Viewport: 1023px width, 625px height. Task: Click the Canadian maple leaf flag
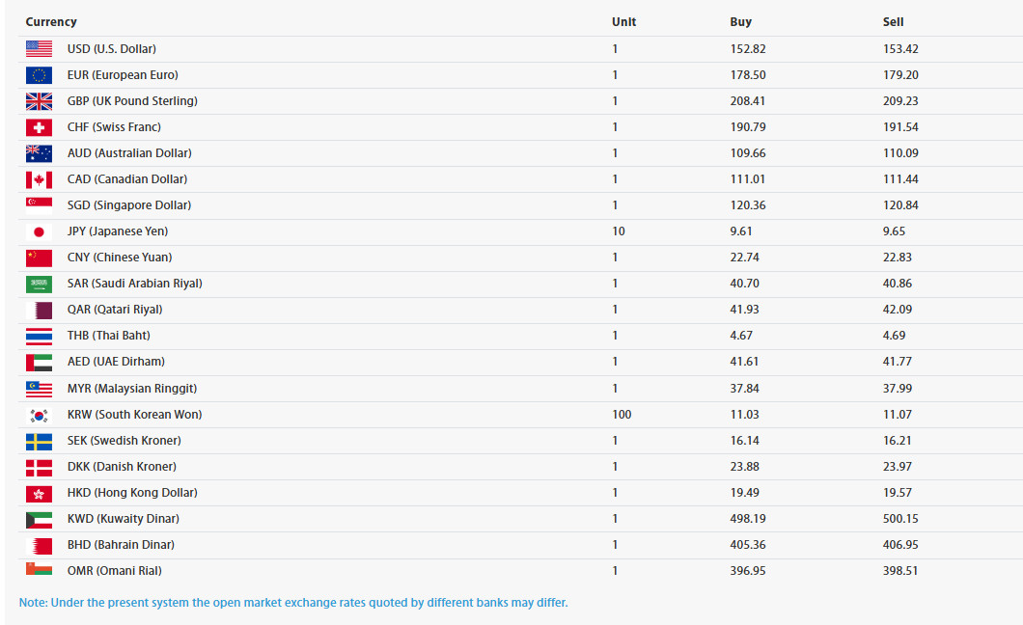click(40, 179)
